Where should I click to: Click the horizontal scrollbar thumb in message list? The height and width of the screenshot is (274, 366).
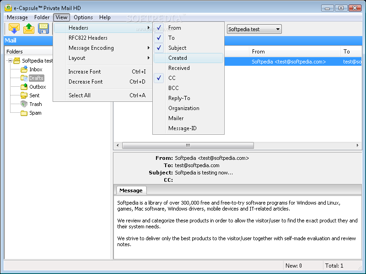188,145
